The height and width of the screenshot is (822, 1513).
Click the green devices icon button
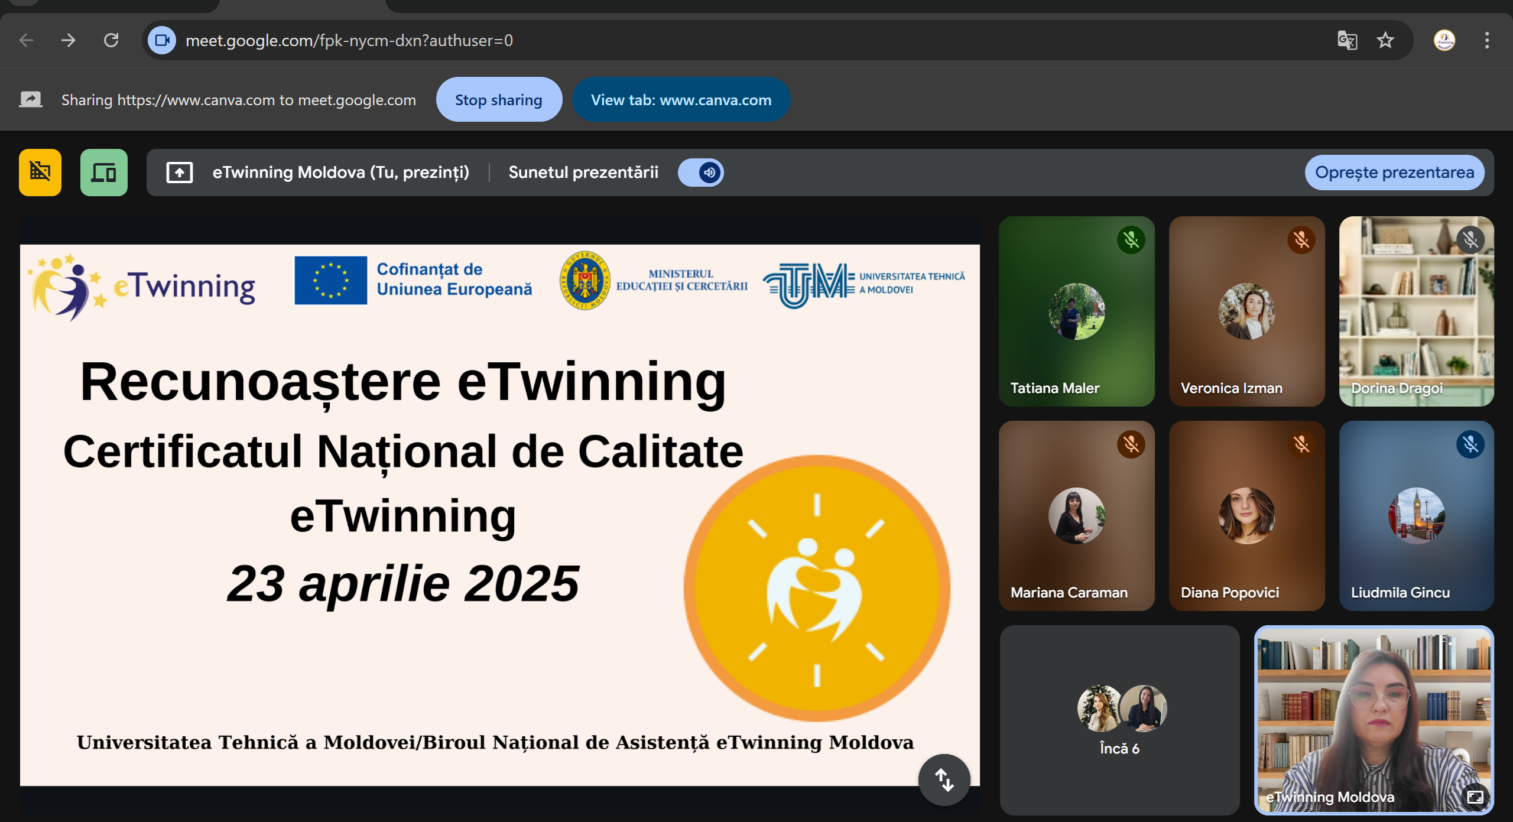pyautogui.click(x=104, y=172)
